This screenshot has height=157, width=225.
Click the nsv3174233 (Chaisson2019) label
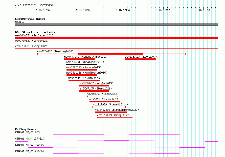[85, 62]
